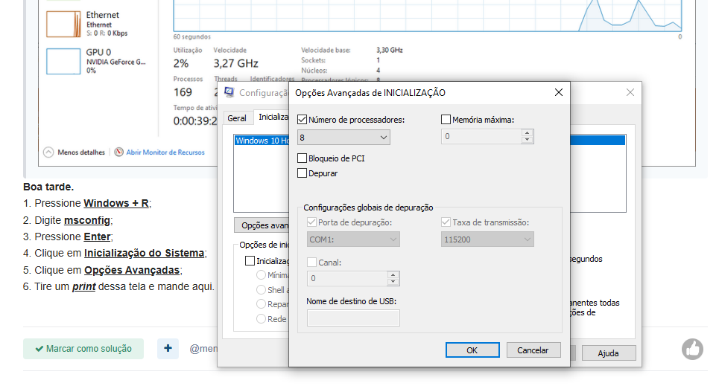
Task: Select the Ethernet performance graph thumbnail
Action: tap(63, 23)
